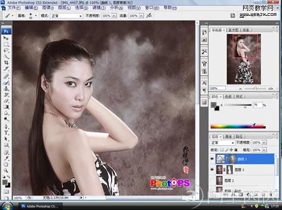This screenshot has width=282, height=210.
Task: Open opacity 100% slider arrow in options bar
Action: click(x=114, y=16)
